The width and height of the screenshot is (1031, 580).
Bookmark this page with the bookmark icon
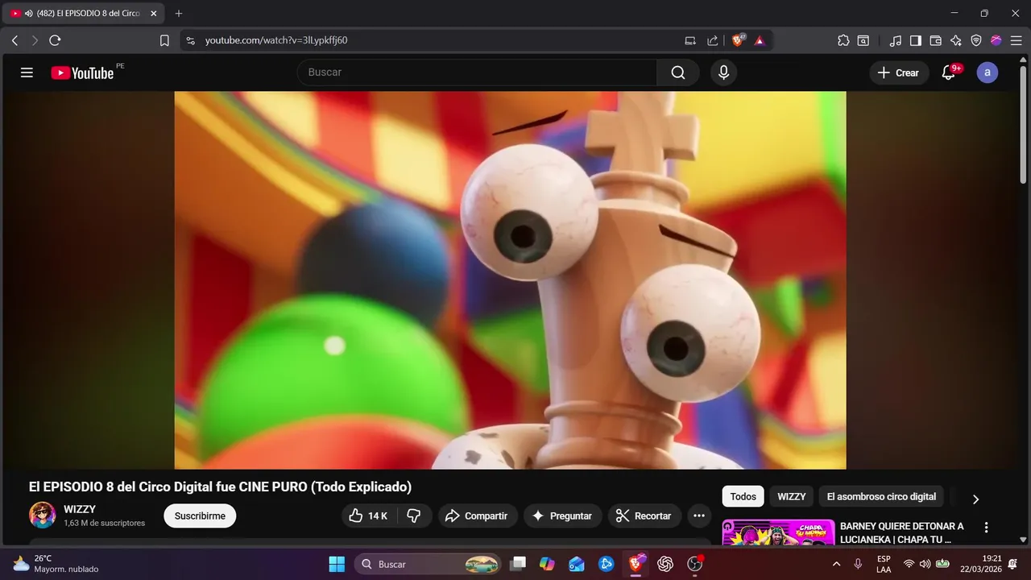coord(164,40)
